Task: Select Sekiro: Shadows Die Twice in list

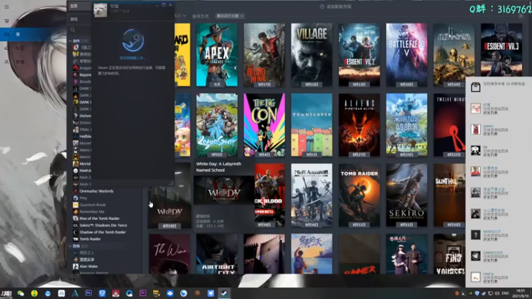Action: (x=103, y=225)
